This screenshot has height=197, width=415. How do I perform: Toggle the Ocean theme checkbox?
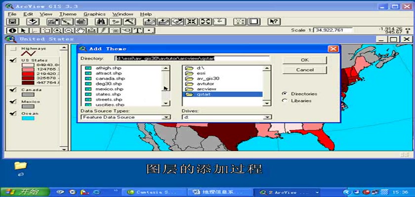(13, 114)
